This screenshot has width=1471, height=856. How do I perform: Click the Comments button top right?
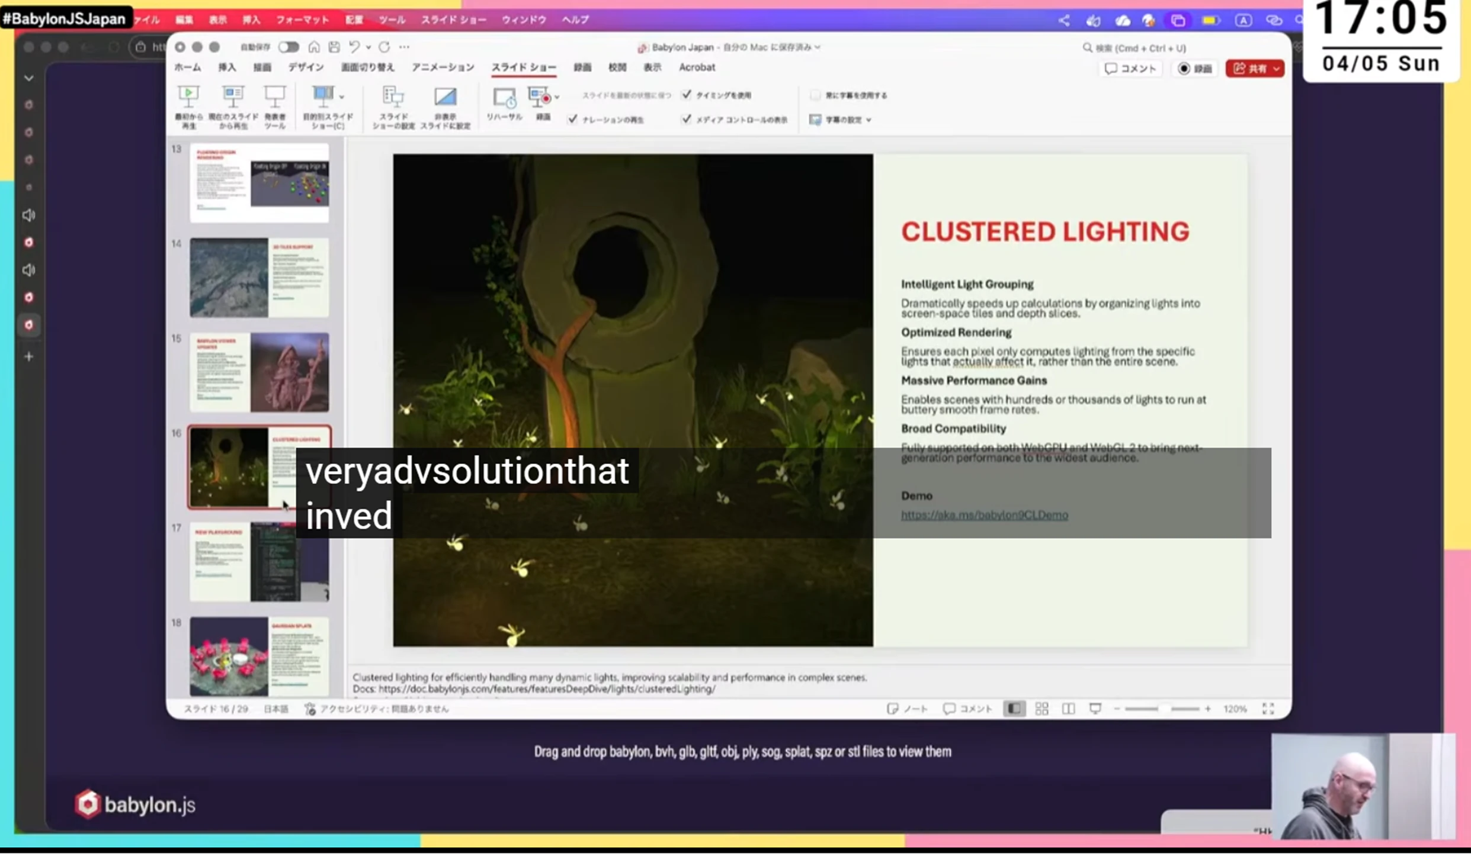[x=1130, y=69]
